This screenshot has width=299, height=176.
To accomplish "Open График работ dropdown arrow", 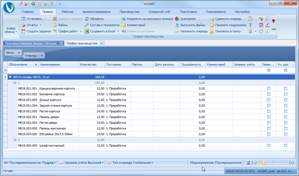I will coord(80,32).
